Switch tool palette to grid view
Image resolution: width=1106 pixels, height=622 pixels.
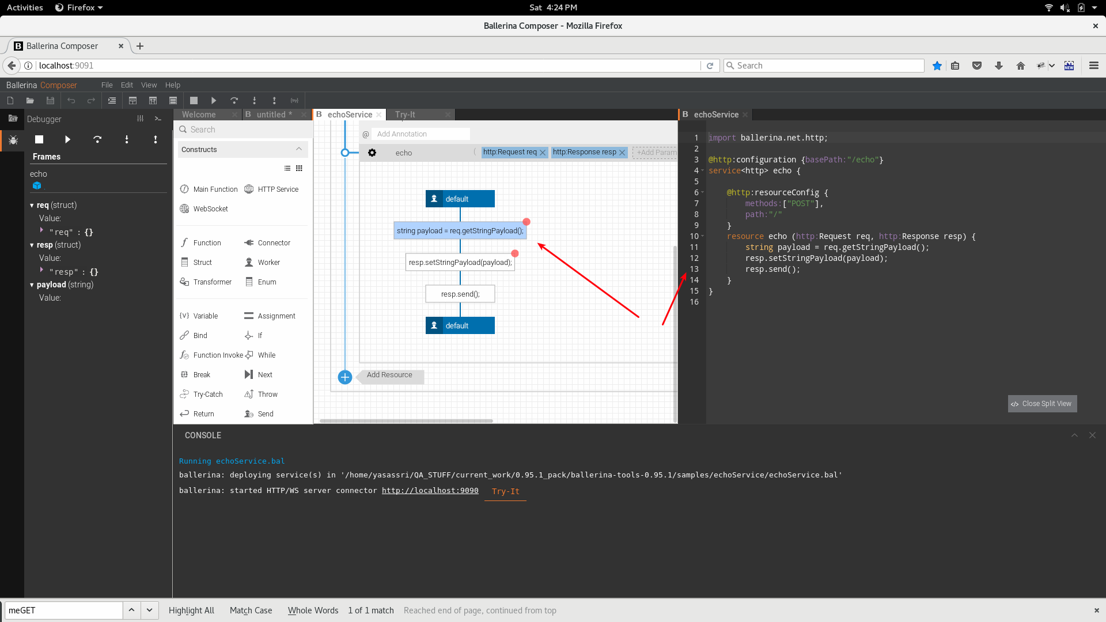click(x=299, y=168)
